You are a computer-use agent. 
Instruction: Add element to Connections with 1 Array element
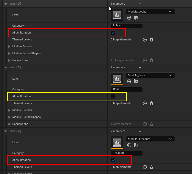145,124
